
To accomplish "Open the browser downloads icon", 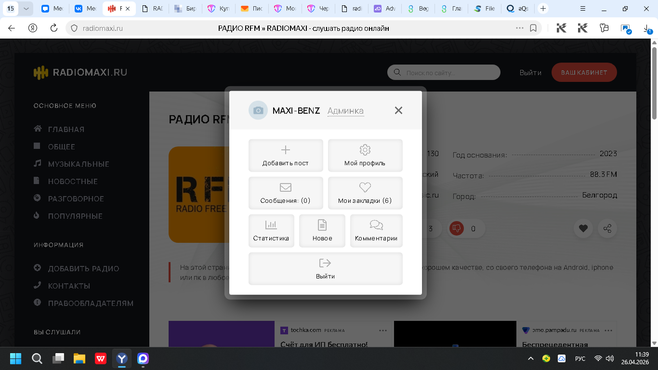I will pos(647,29).
